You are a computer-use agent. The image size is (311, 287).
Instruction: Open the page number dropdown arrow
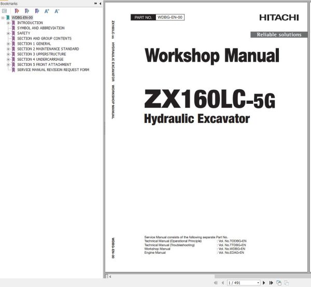click(x=258, y=283)
